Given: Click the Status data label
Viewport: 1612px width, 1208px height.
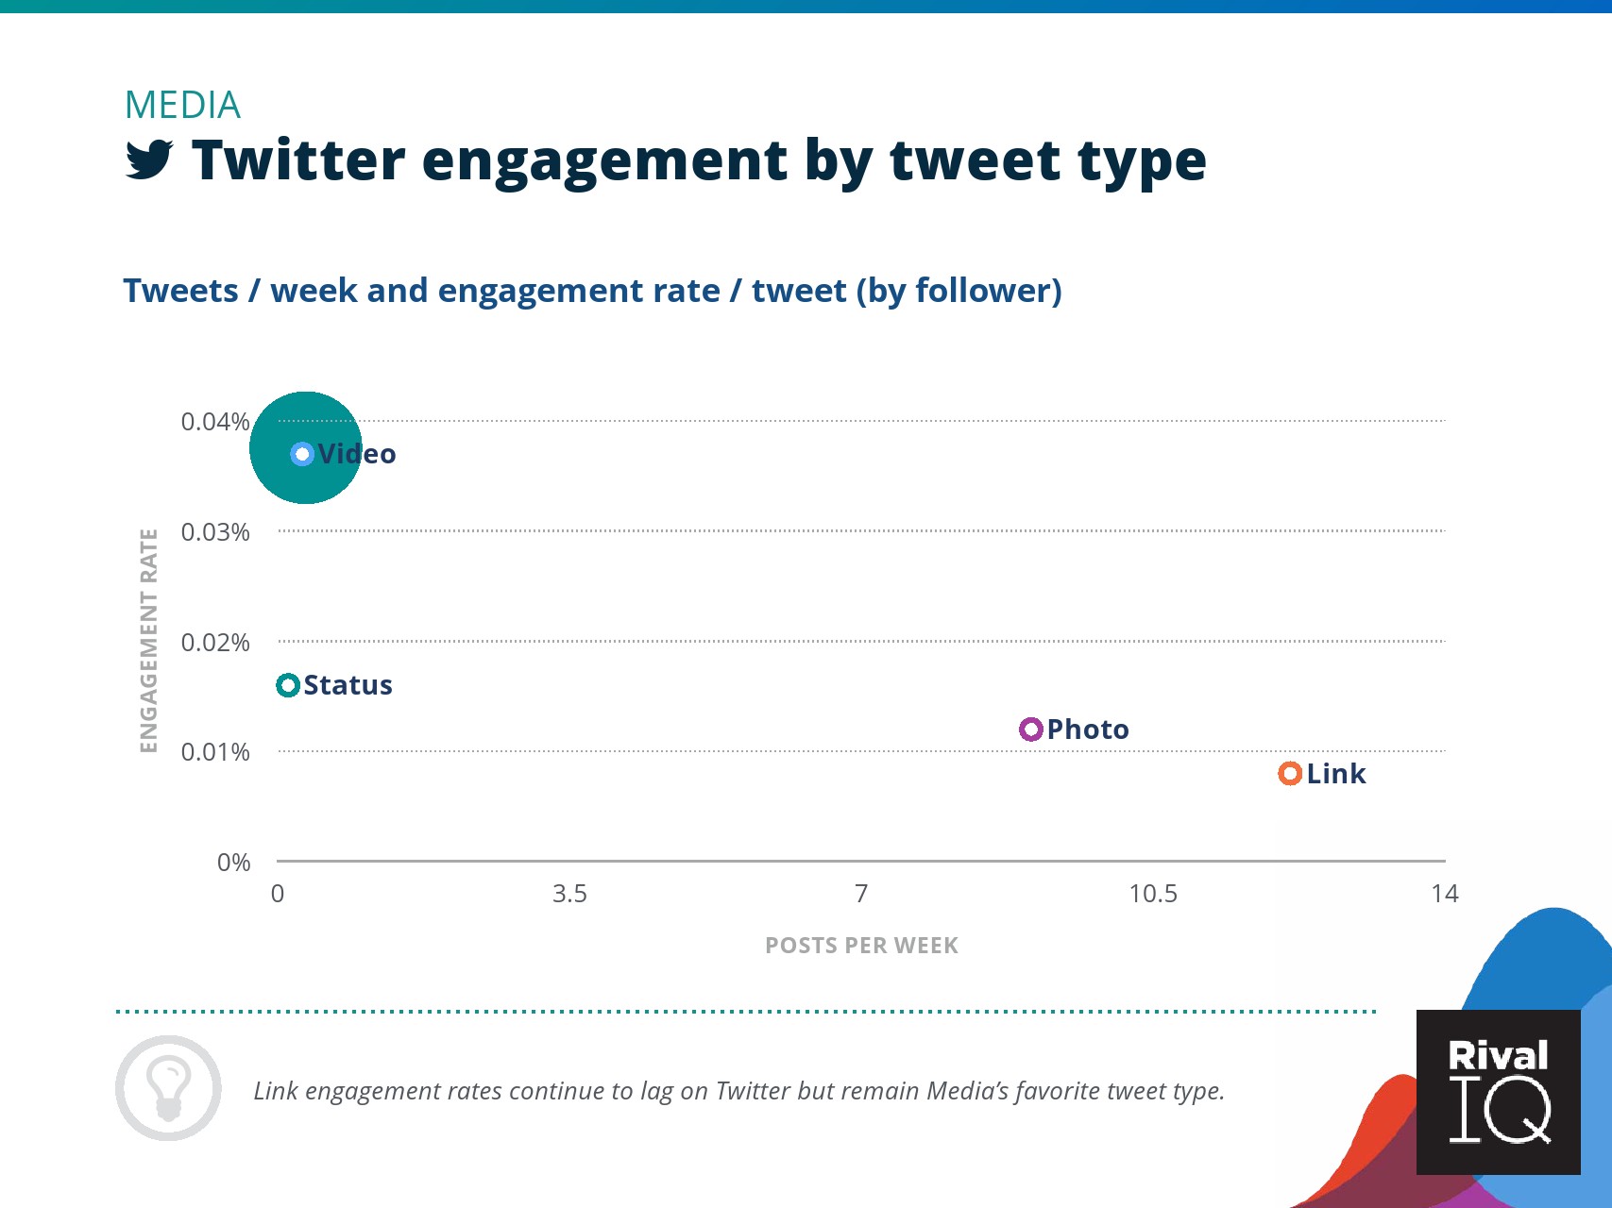Looking at the screenshot, I should 348,685.
